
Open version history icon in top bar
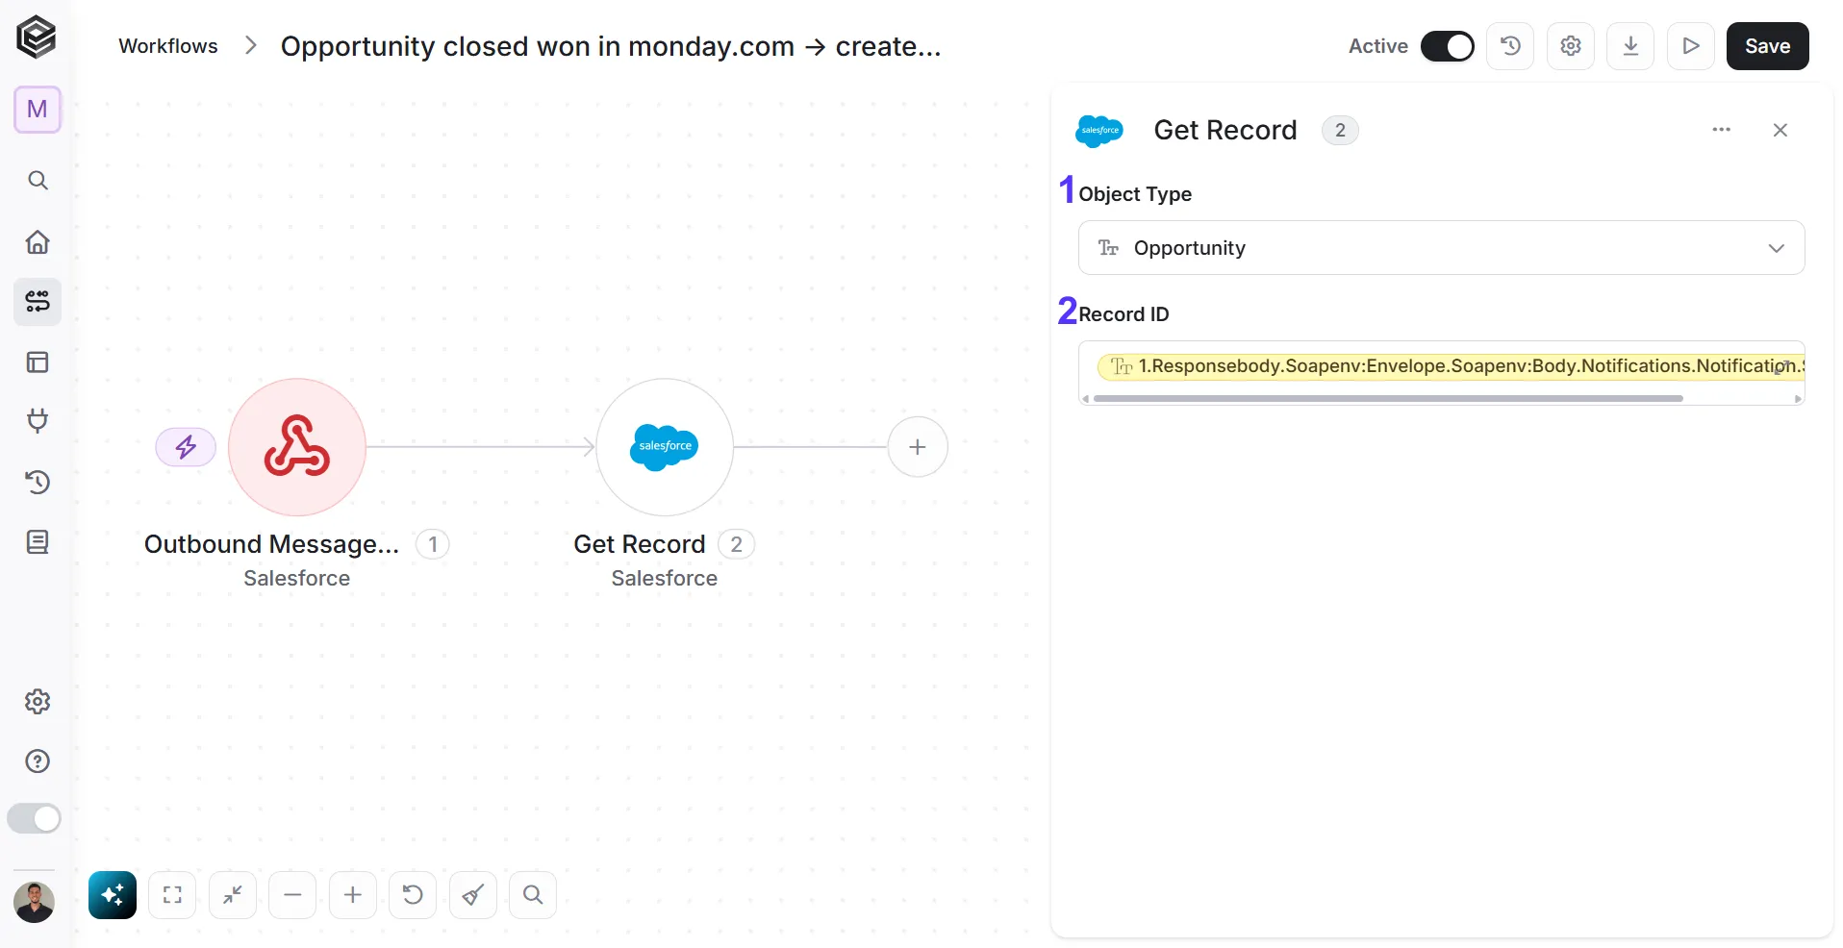pyautogui.click(x=1510, y=46)
